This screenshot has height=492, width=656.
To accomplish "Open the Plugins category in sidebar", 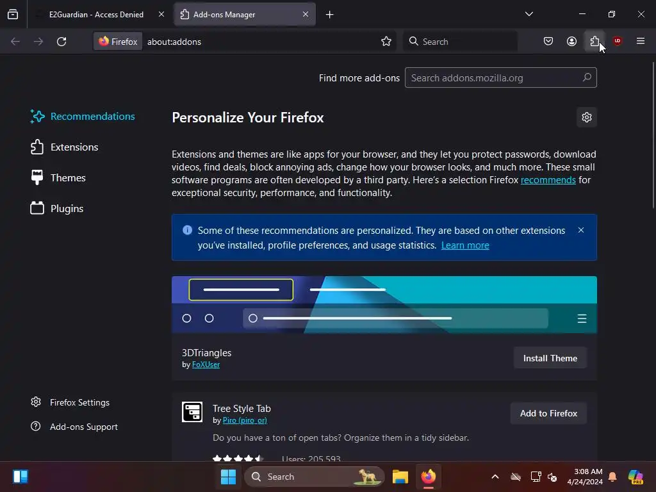I will coord(57,208).
